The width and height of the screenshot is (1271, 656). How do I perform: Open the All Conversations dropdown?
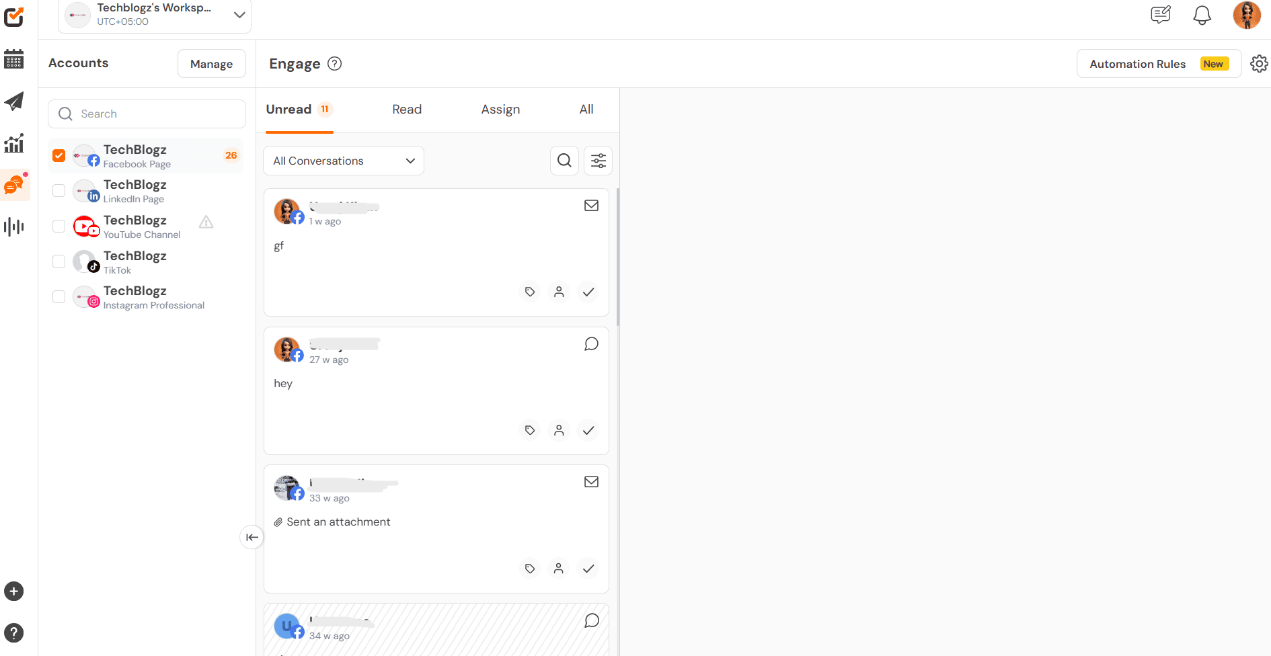click(343, 161)
